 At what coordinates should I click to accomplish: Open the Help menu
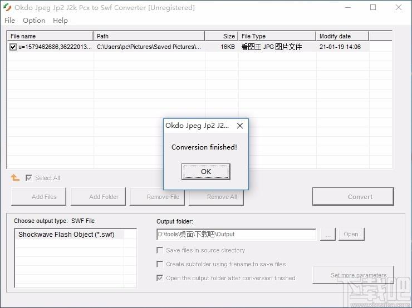tap(60, 21)
